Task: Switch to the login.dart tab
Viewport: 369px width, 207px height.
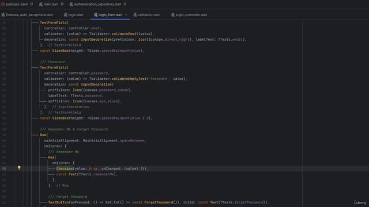Action: (x=76, y=15)
